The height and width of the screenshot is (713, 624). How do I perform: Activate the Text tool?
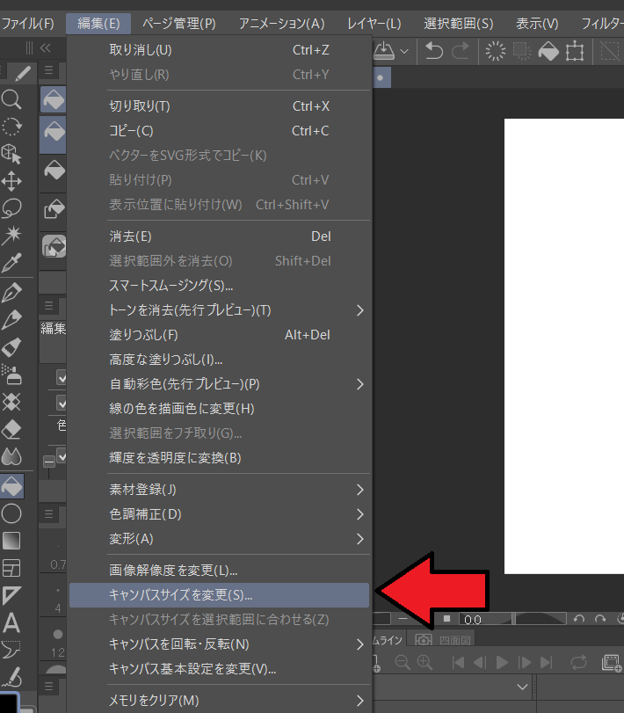11,623
